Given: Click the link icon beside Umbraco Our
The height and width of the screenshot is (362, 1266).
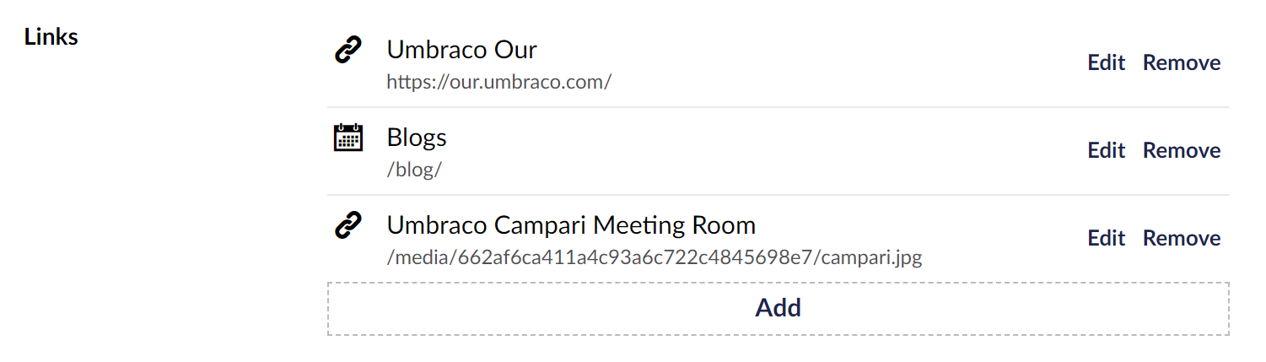Looking at the screenshot, I should (348, 50).
